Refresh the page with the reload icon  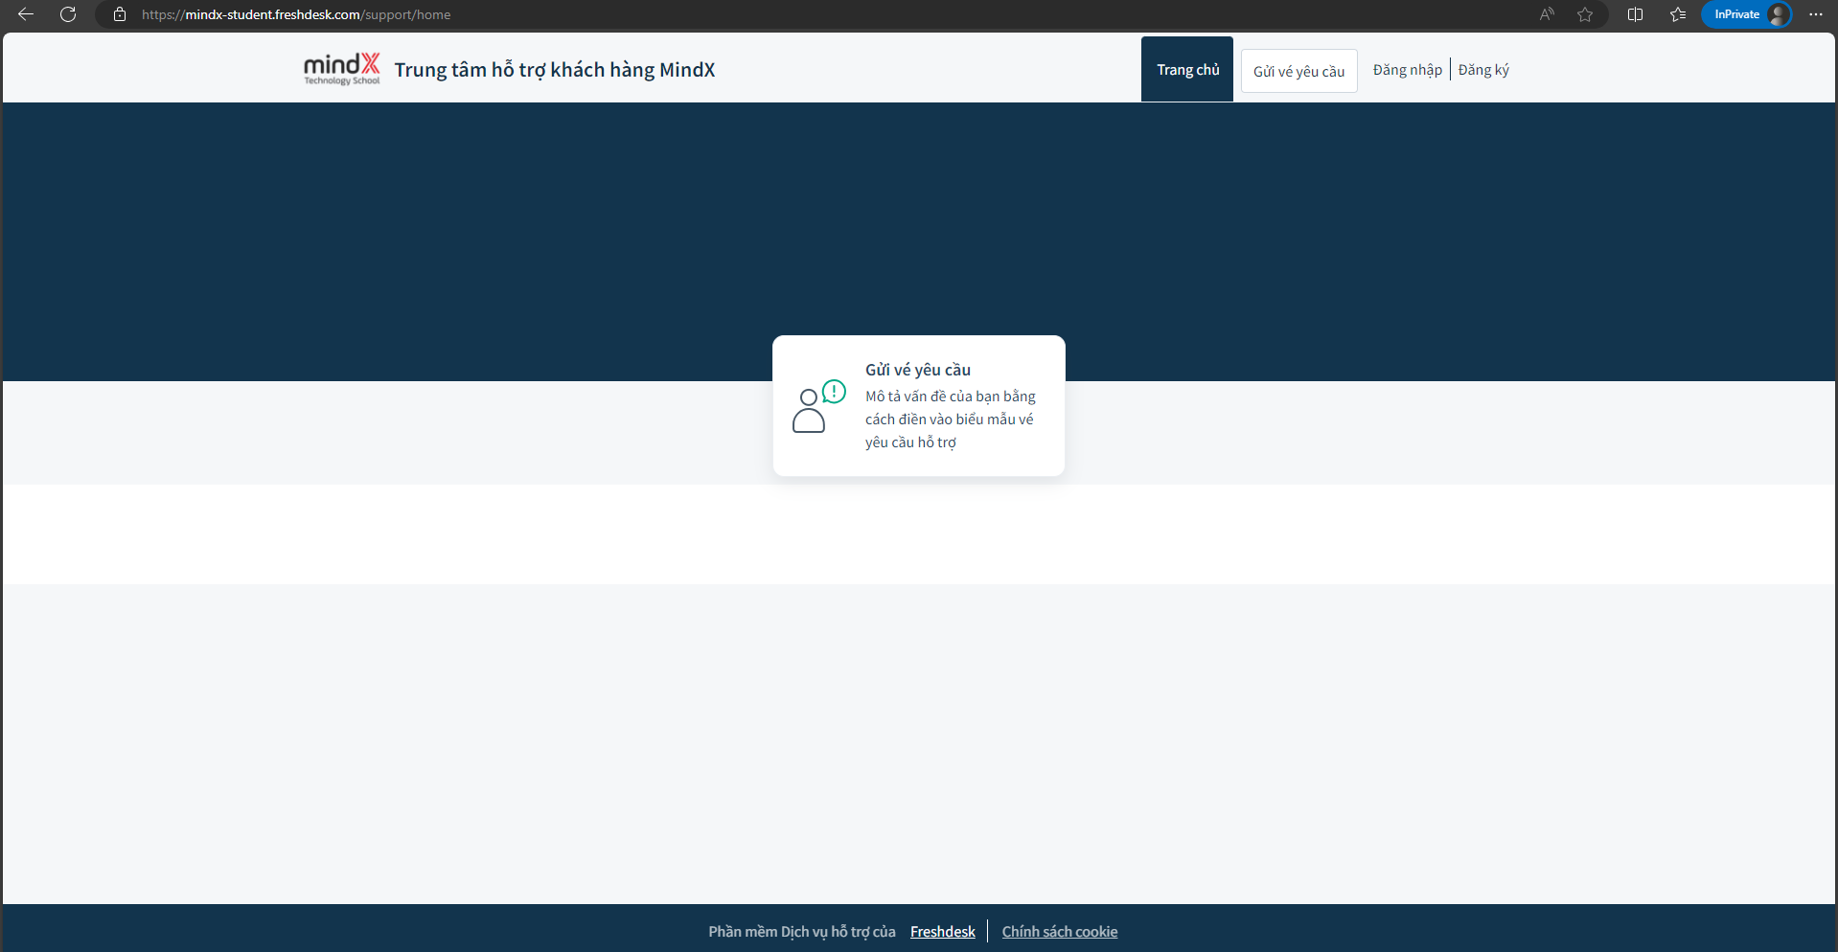pyautogui.click(x=68, y=14)
